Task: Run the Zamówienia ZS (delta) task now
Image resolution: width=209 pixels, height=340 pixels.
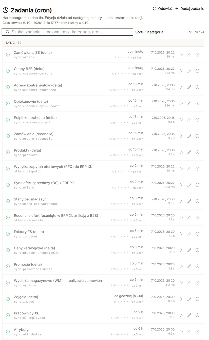Action: tap(181, 55)
